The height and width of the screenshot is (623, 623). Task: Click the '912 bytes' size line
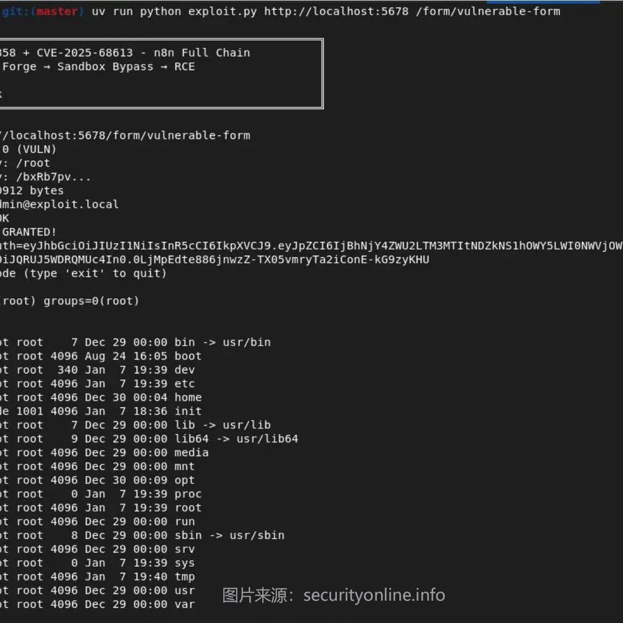[32, 191]
